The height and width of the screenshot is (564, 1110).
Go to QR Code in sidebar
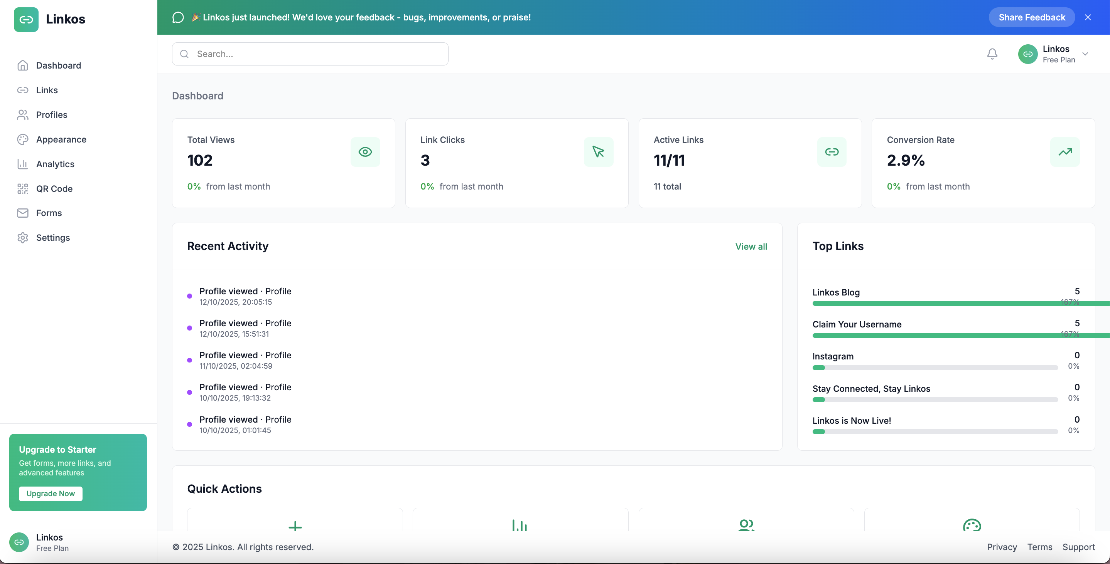[54, 188]
